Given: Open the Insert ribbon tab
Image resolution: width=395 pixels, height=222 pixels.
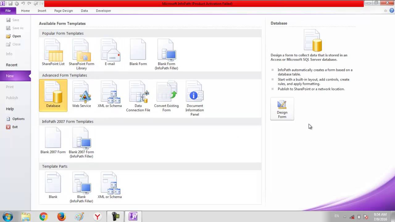Looking at the screenshot, I should click(x=42, y=11).
